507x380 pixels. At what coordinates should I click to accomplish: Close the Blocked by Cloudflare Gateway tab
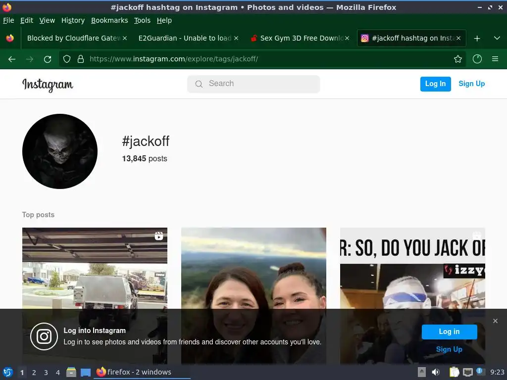click(125, 38)
